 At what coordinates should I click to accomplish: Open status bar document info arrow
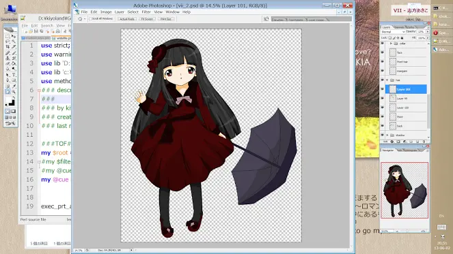(131, 250)
